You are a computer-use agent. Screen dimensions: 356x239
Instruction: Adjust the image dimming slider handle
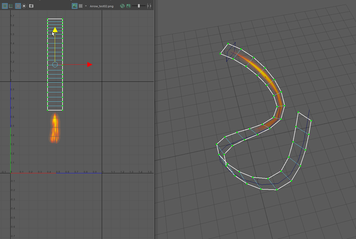click(139, 6)
